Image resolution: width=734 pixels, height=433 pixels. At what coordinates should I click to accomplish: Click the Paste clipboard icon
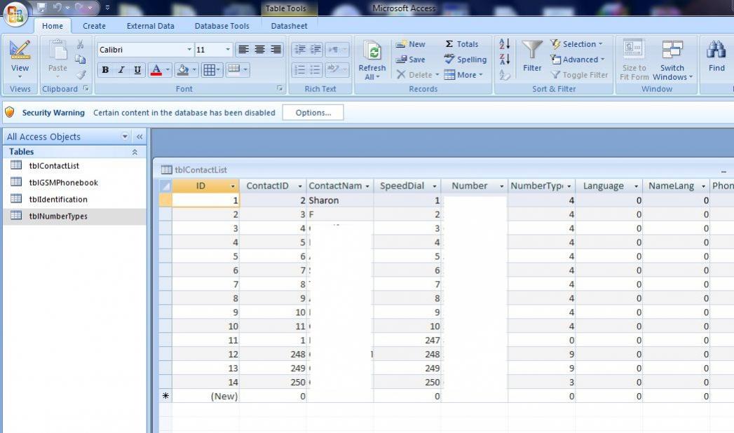[58, 50]
